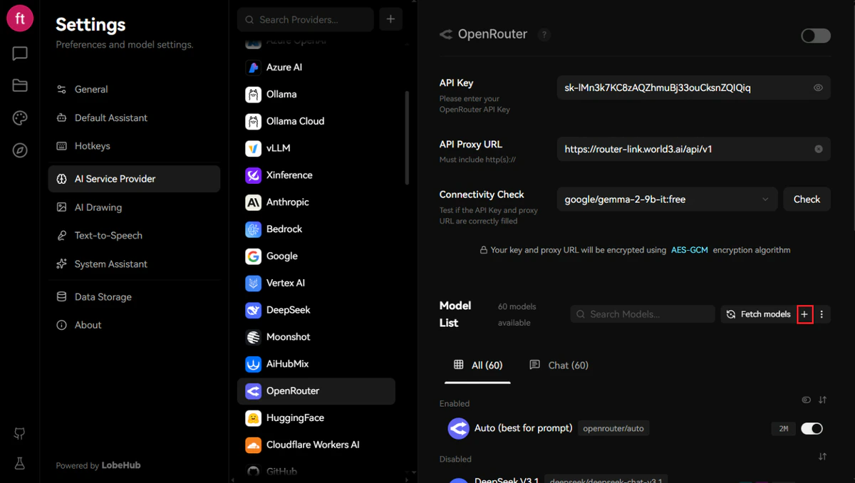This screenshot has height=483, width=855.
Task: Switch to the All (60) tab
Action: coord(477,365)
